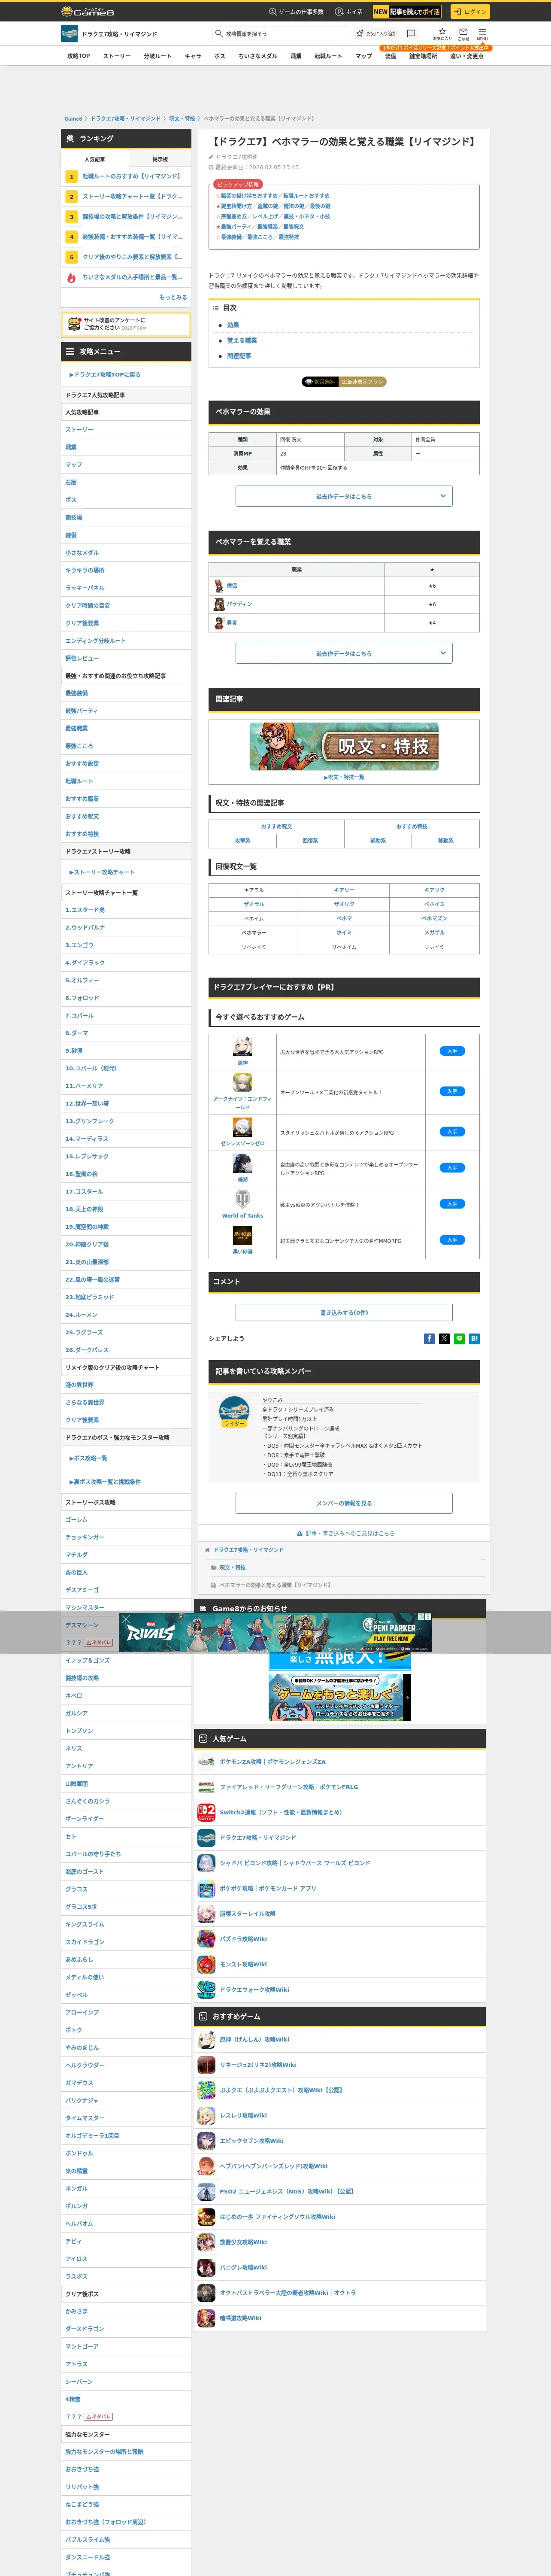
Task: Open the 呪文・特技 banner image
Action: pos(344,746)
